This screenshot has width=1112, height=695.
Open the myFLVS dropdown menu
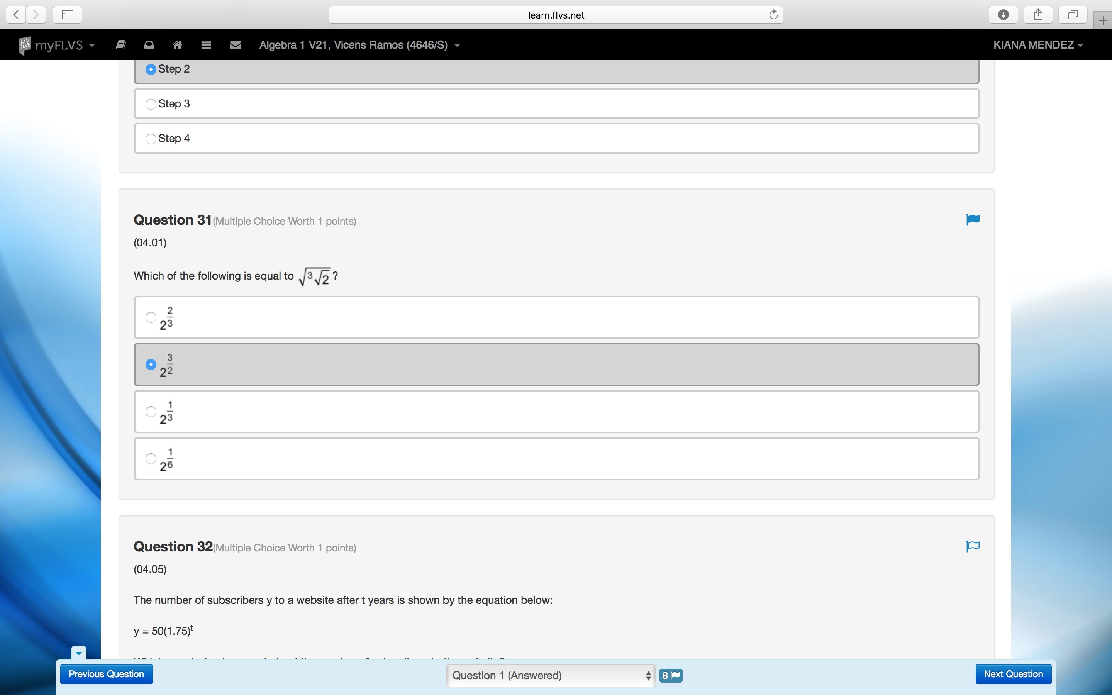[58, 45]
